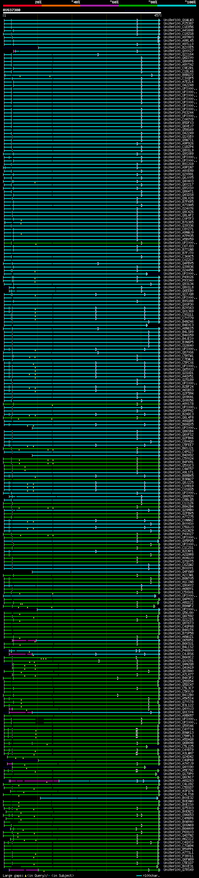Select the UniRef100_A8Q263 label

pyautogui.click(x=178, y=781)
